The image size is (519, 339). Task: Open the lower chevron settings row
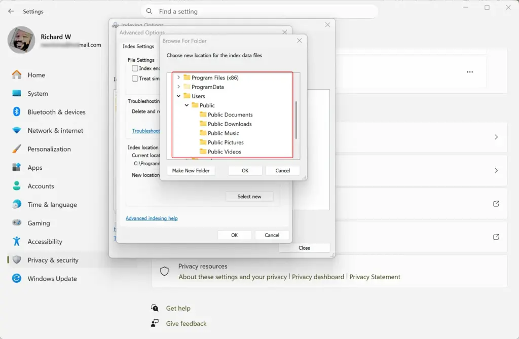tap(421, 170)
